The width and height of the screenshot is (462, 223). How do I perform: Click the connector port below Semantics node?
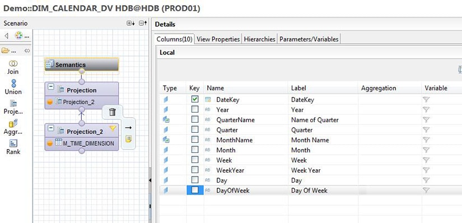82,71
